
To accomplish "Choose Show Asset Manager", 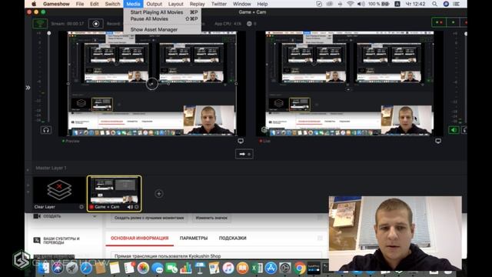I will pyautogui.click(x=162, y=29).
